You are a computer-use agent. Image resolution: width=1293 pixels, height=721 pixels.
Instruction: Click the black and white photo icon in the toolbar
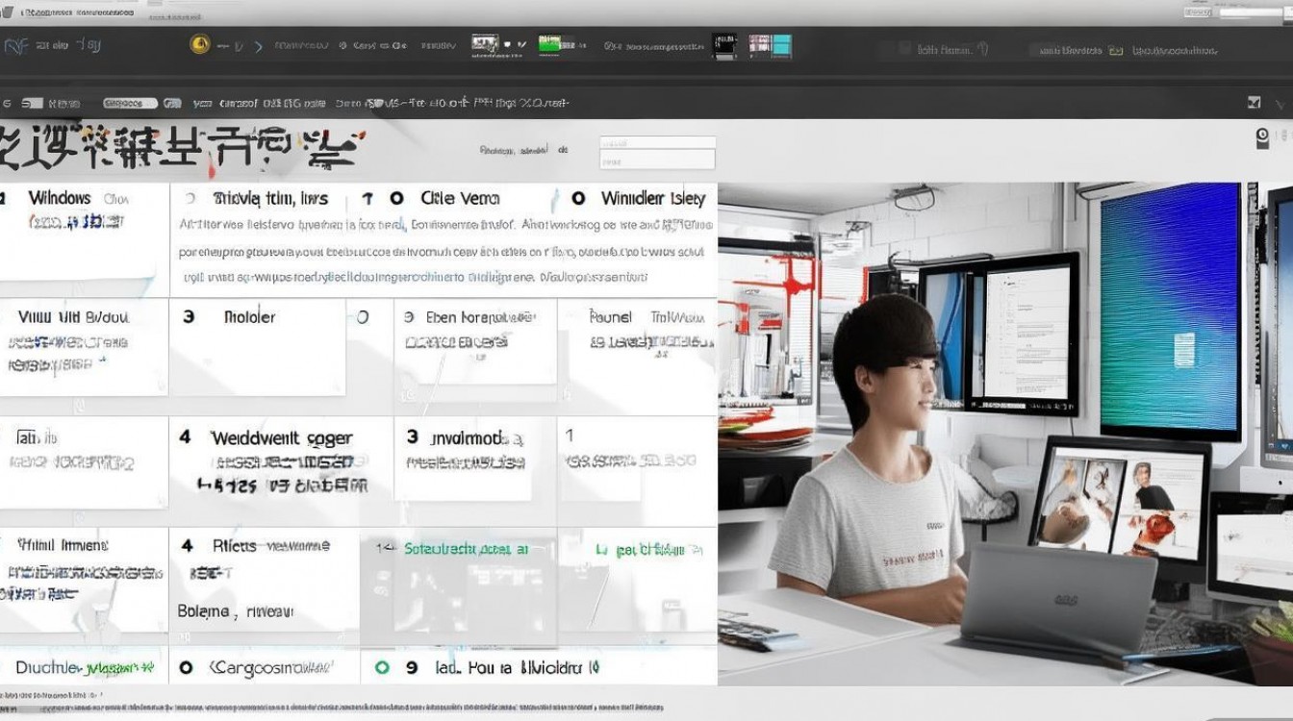click(x=485, y=44)
